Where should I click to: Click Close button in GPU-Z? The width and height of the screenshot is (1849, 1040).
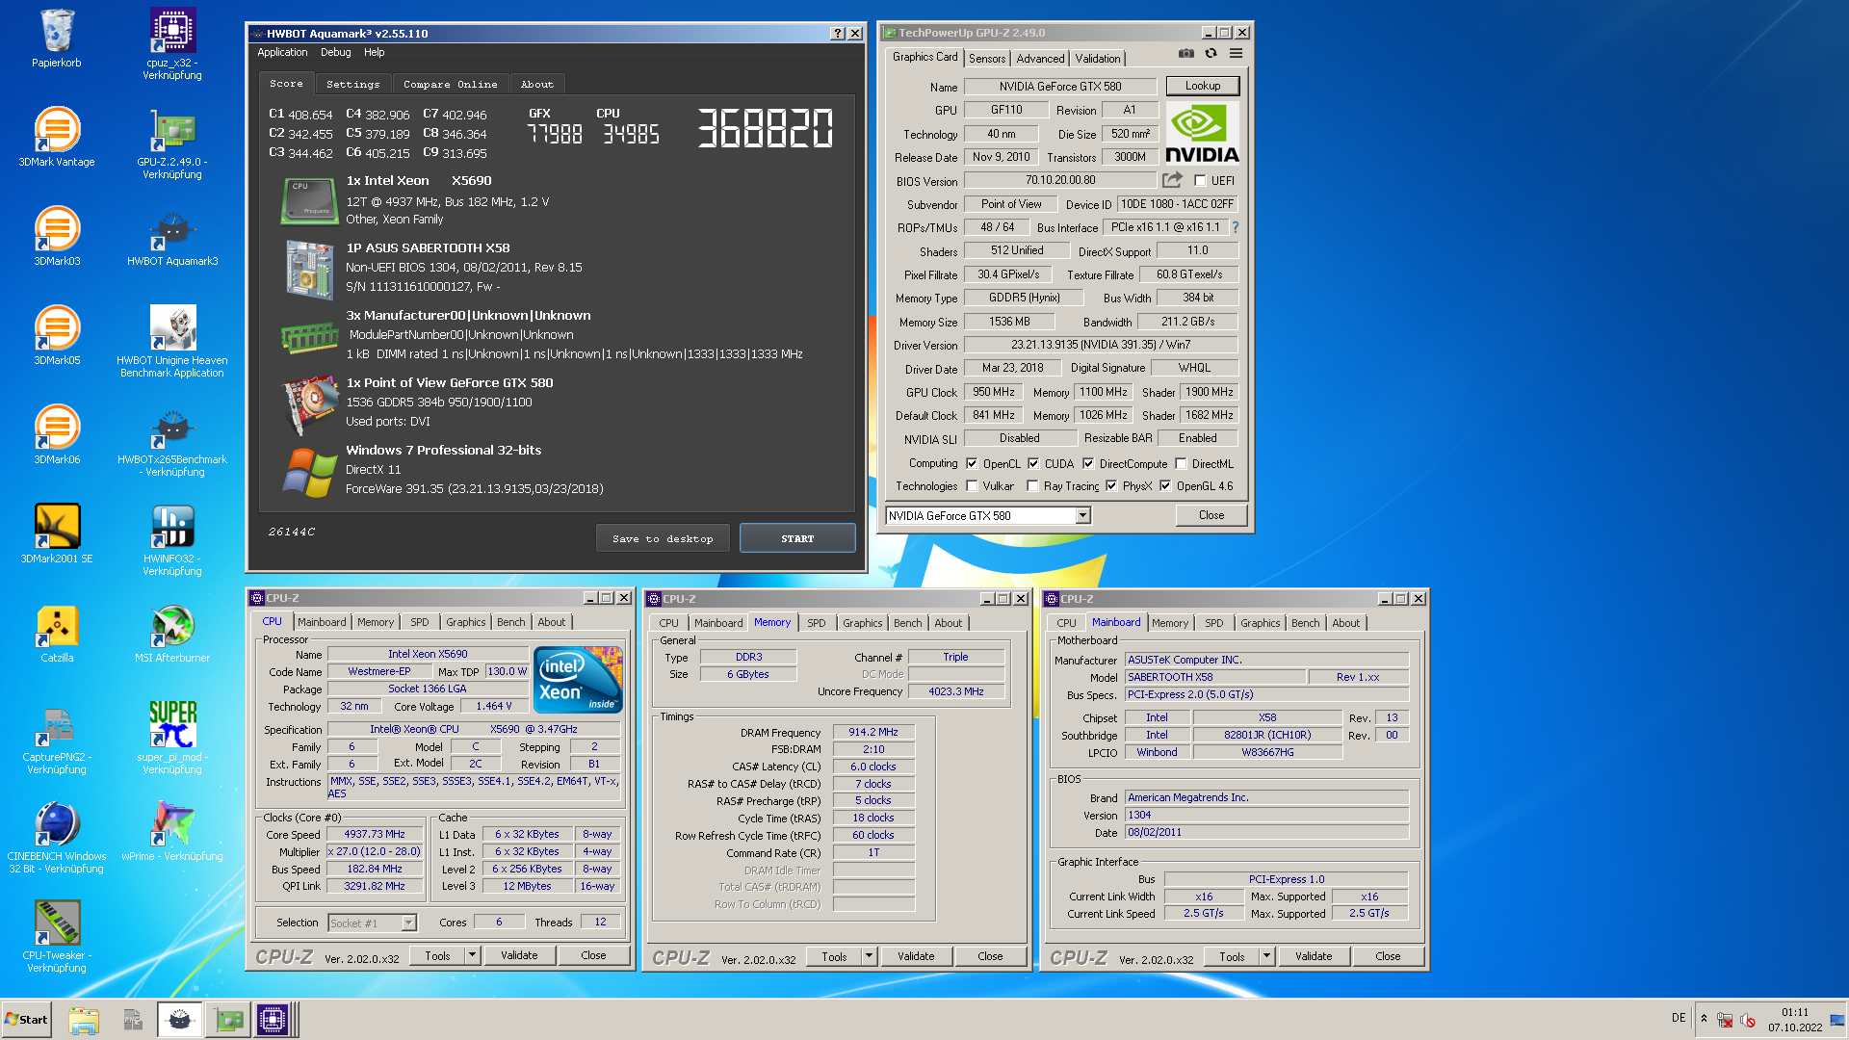pyautogui.click(x=1211, y=515)
